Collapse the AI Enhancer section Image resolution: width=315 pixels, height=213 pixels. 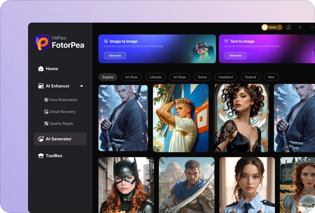click(81, 86)
